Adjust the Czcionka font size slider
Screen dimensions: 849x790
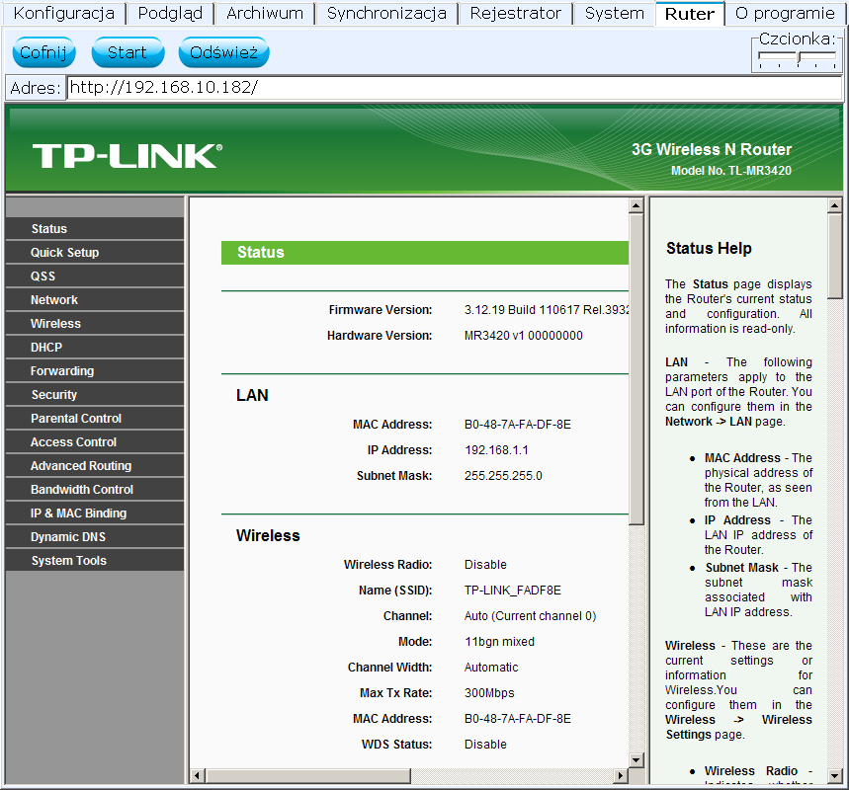pyautogui.click(x=799, y=58)
